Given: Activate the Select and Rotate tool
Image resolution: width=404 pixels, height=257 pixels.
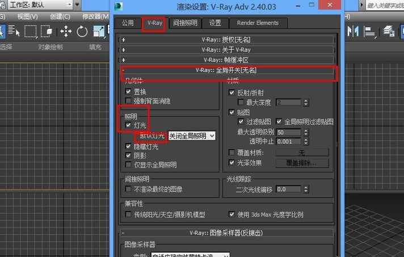Looking at the screenshot, I should (x=82, y=31).
